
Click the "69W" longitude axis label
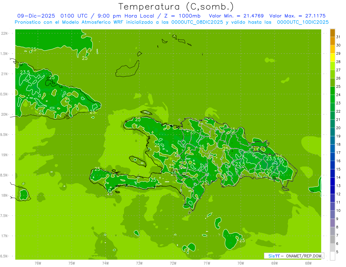coord(274,263)
